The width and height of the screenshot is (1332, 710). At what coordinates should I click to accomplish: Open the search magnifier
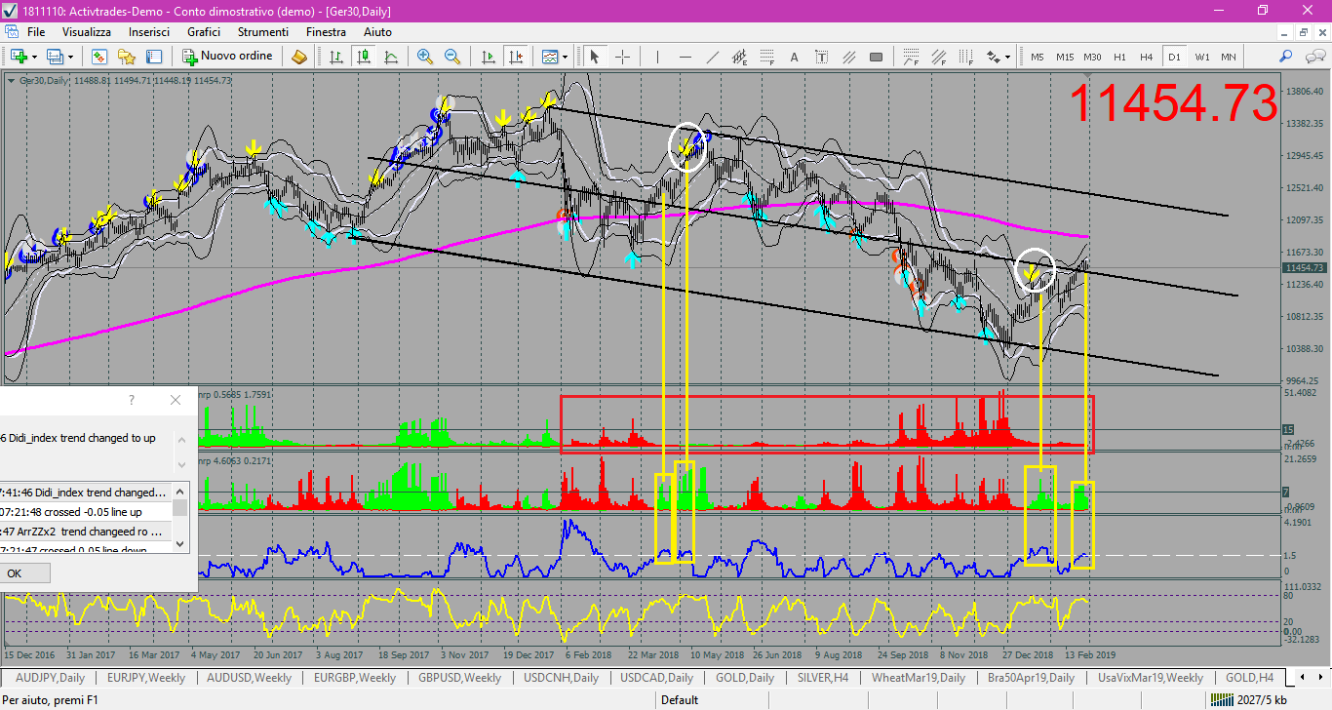point(1286,57)
